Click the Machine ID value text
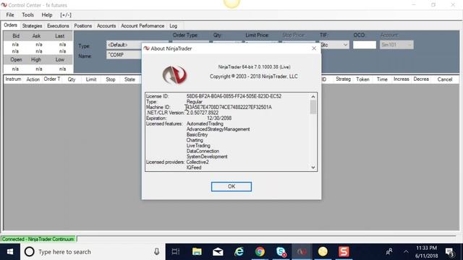The height and width of the screenshot is (260, 463). pos(229,108)
